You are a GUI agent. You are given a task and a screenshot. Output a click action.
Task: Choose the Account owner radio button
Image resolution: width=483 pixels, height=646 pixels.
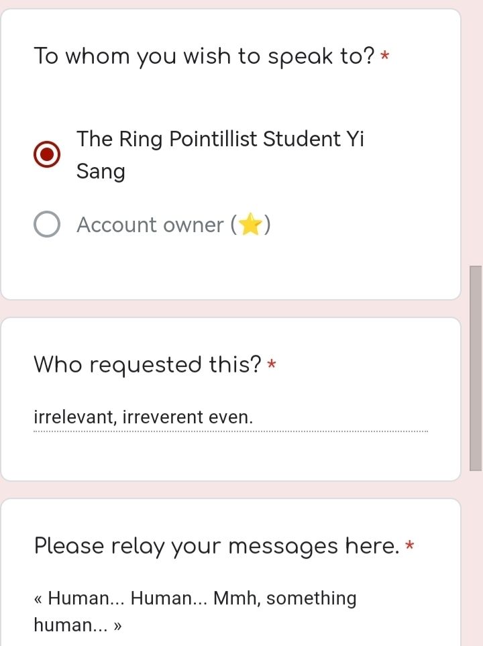tap(46, 225)
